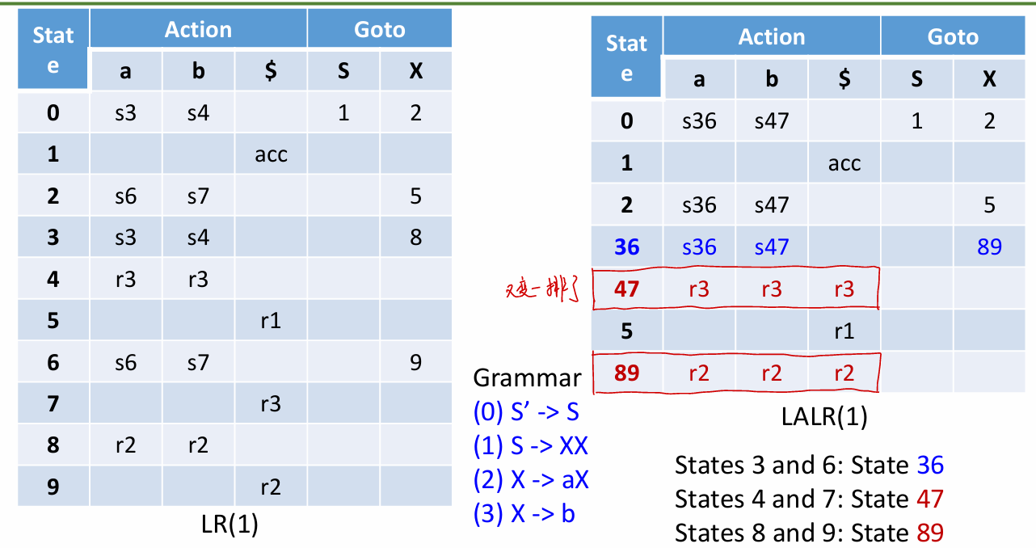This screenshot has height=548, width=1036.
Task: Select the line "States 8 and 9: State 89"
Action: coord(809,533)
